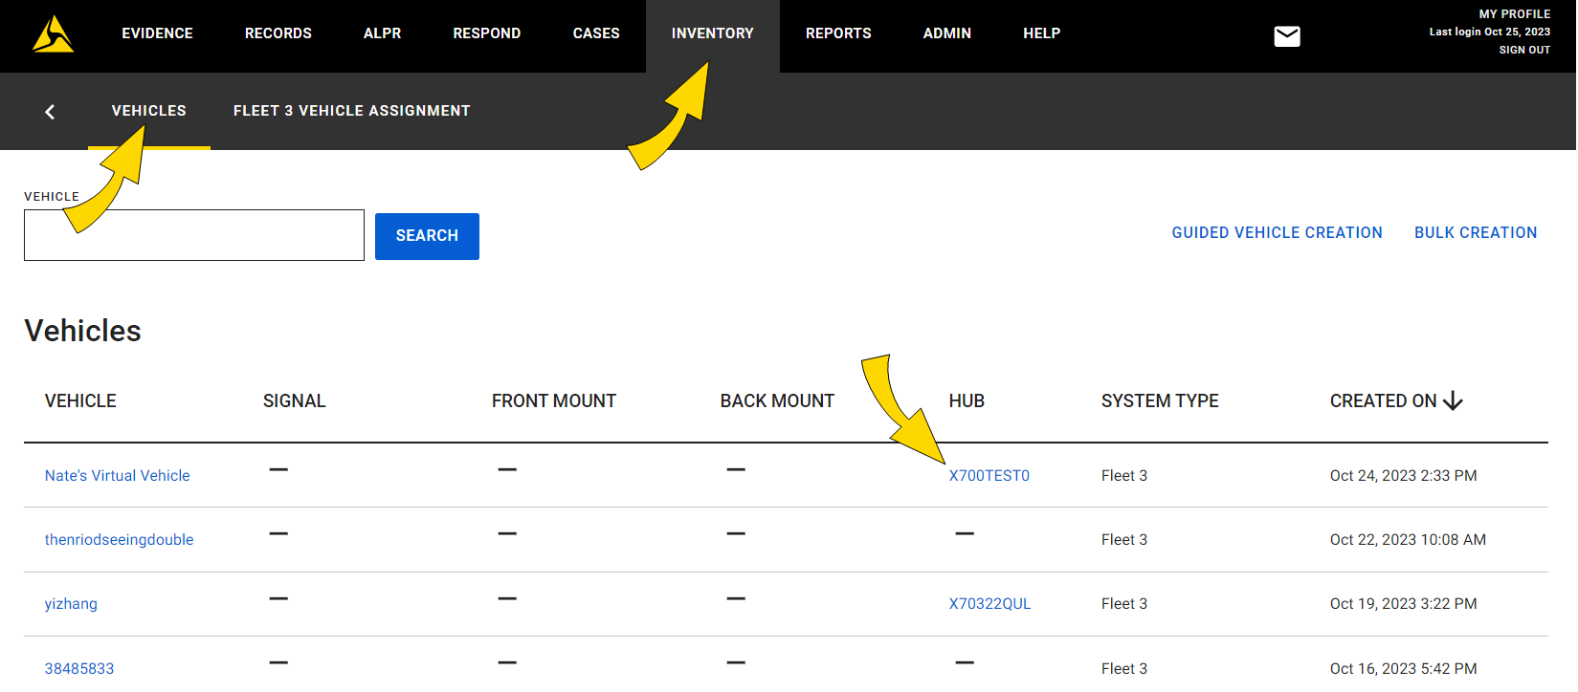The width and height of the screenshot is (1578, 692).
Task: Click Sign Out
Action: 1524,50
